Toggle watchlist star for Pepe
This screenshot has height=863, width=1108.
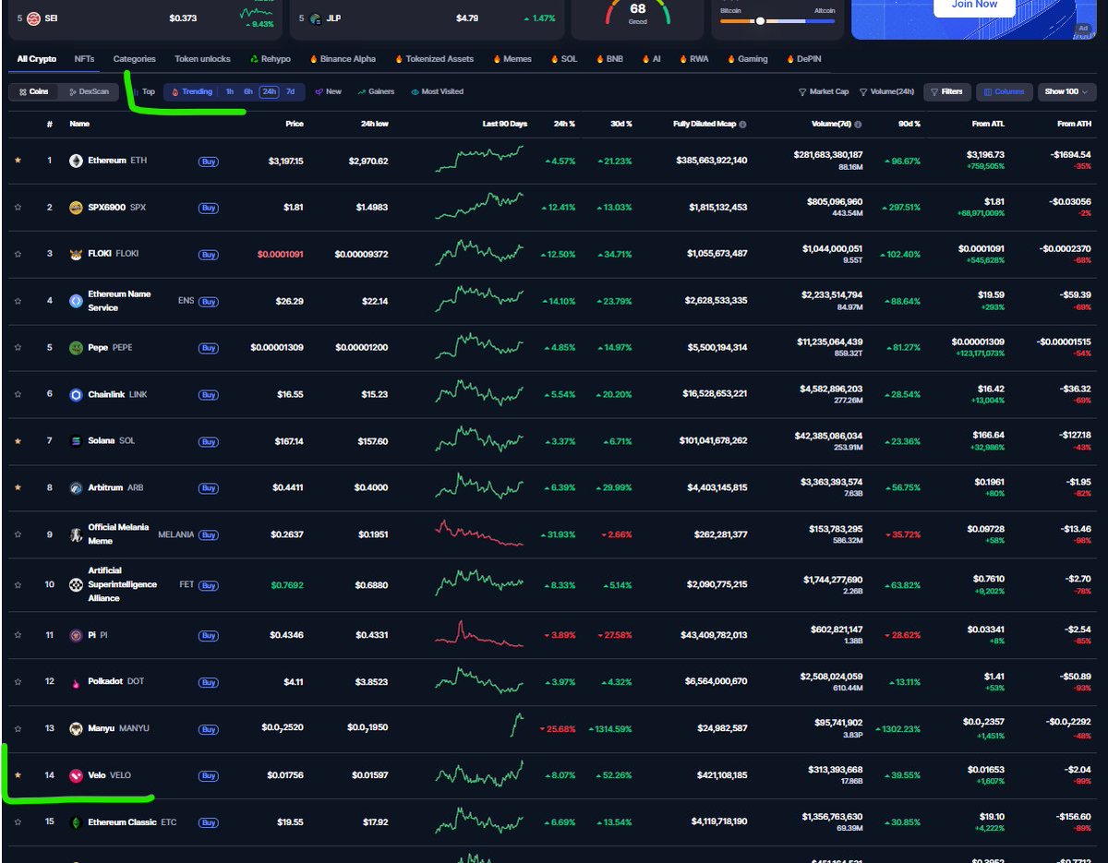point(18,348)
